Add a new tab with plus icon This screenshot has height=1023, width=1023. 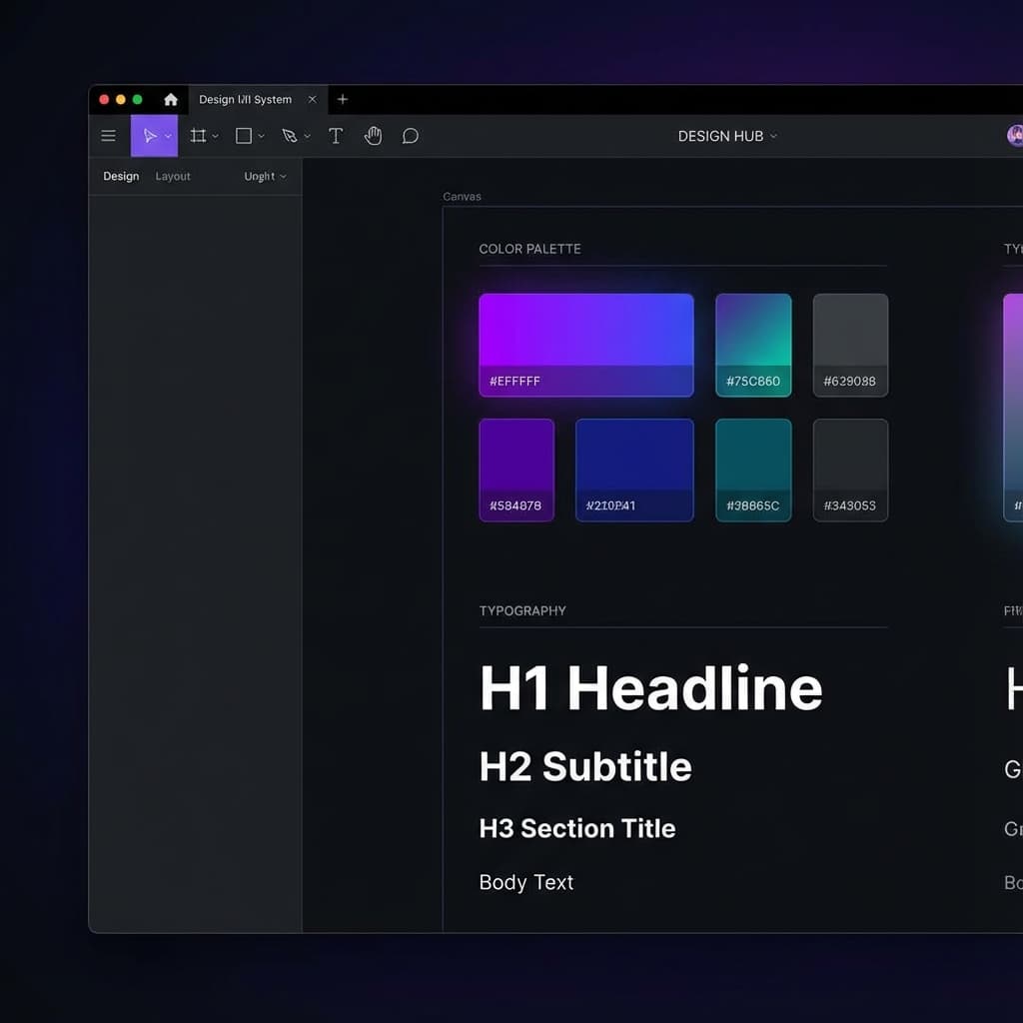click(343, 100)
